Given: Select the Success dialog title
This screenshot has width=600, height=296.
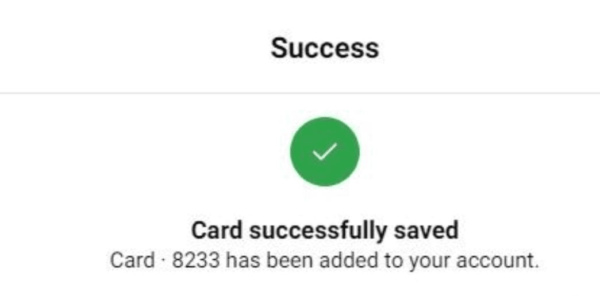Looking at the screenshot, I should (325, 49).
